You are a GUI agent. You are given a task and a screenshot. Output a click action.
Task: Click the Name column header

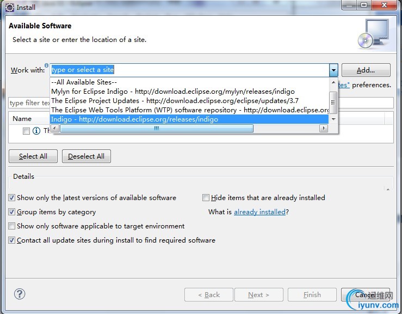[22, 119]
